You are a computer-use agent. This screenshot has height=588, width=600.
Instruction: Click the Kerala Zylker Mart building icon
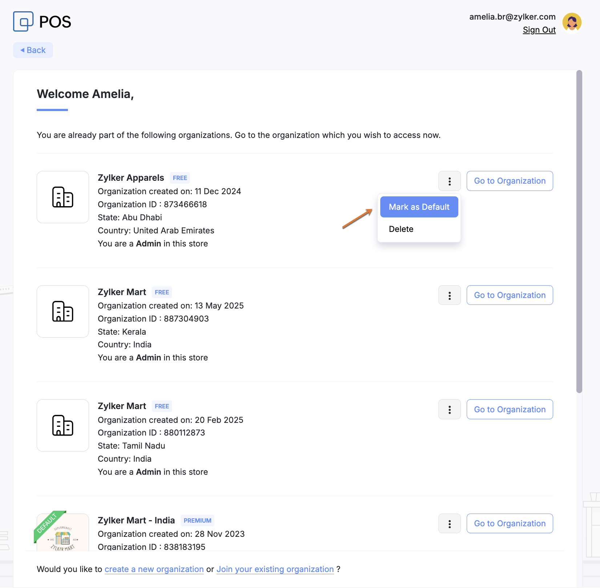click(63, 311)
